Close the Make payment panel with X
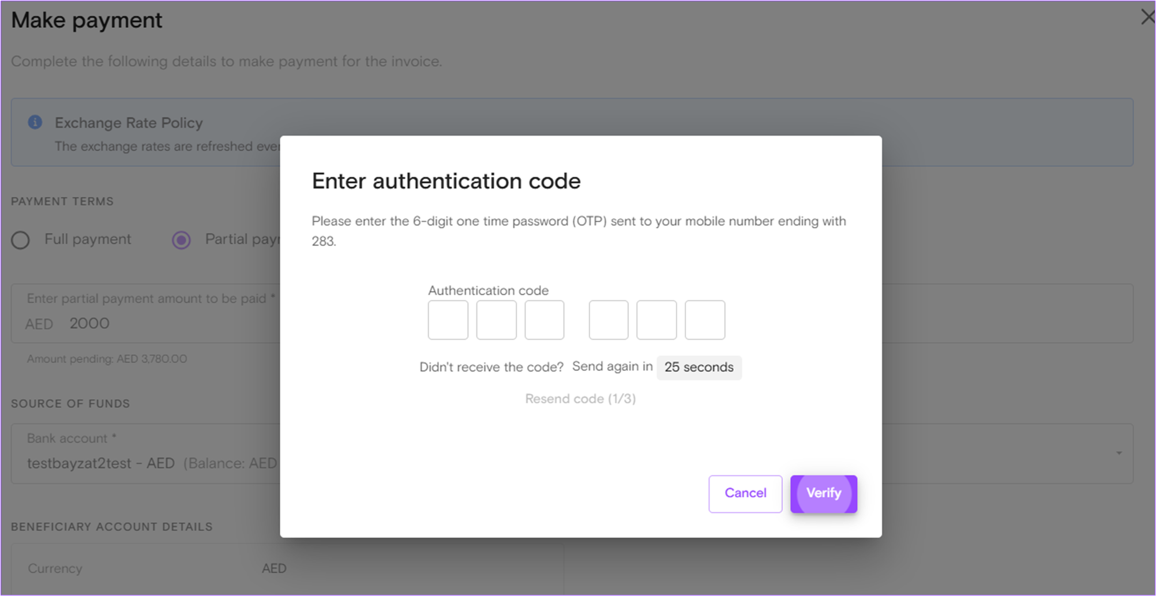Screen dimensions: 1156x596 click(x=1147, y=17)
